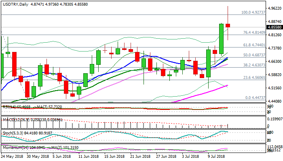This screenshot has width=283, height=161.
Task: Click the 0.0 Fibonacci level at 4.44737
Action: click(x=255, y=97)
